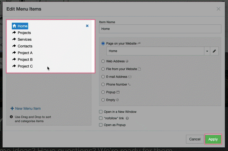
Task: Check the Open as Popup box
Action: 101,125
